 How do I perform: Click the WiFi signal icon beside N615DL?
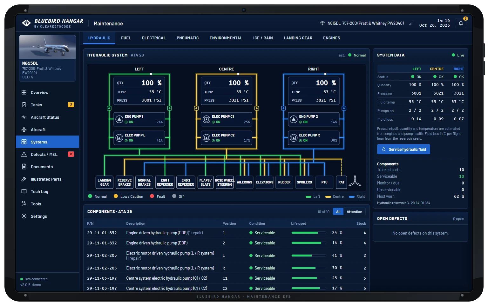coord(322,23)
